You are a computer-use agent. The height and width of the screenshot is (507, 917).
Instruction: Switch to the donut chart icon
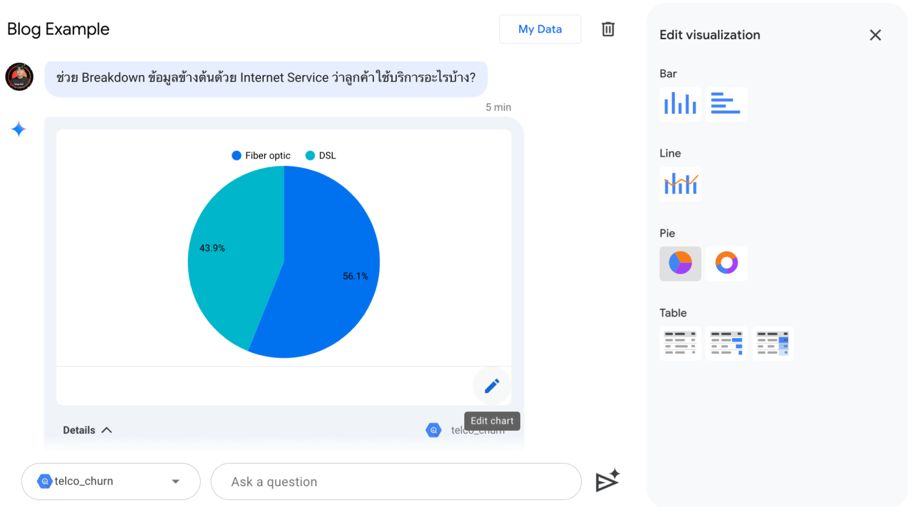[726, 263]
